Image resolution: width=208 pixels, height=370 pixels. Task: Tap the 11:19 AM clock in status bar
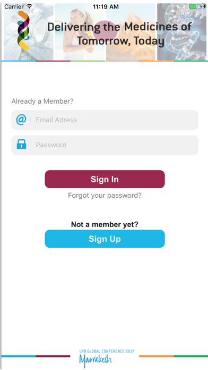click(106, 6)
